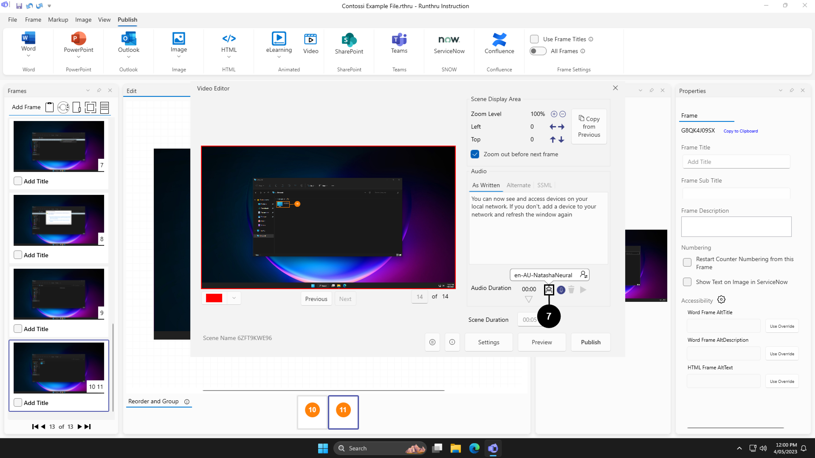The image size is (815, 458).
Task: Expand the PowerPoint dropdown arrow
Action: click(x=79, y=57)
